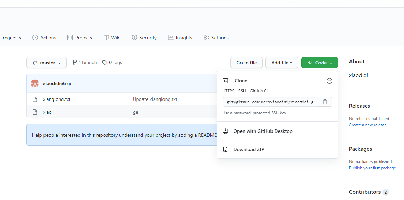The height and width of the screenshot is (200, 404).
Task: Select Open with GitHub Desktop
Action: coord(263,131)
